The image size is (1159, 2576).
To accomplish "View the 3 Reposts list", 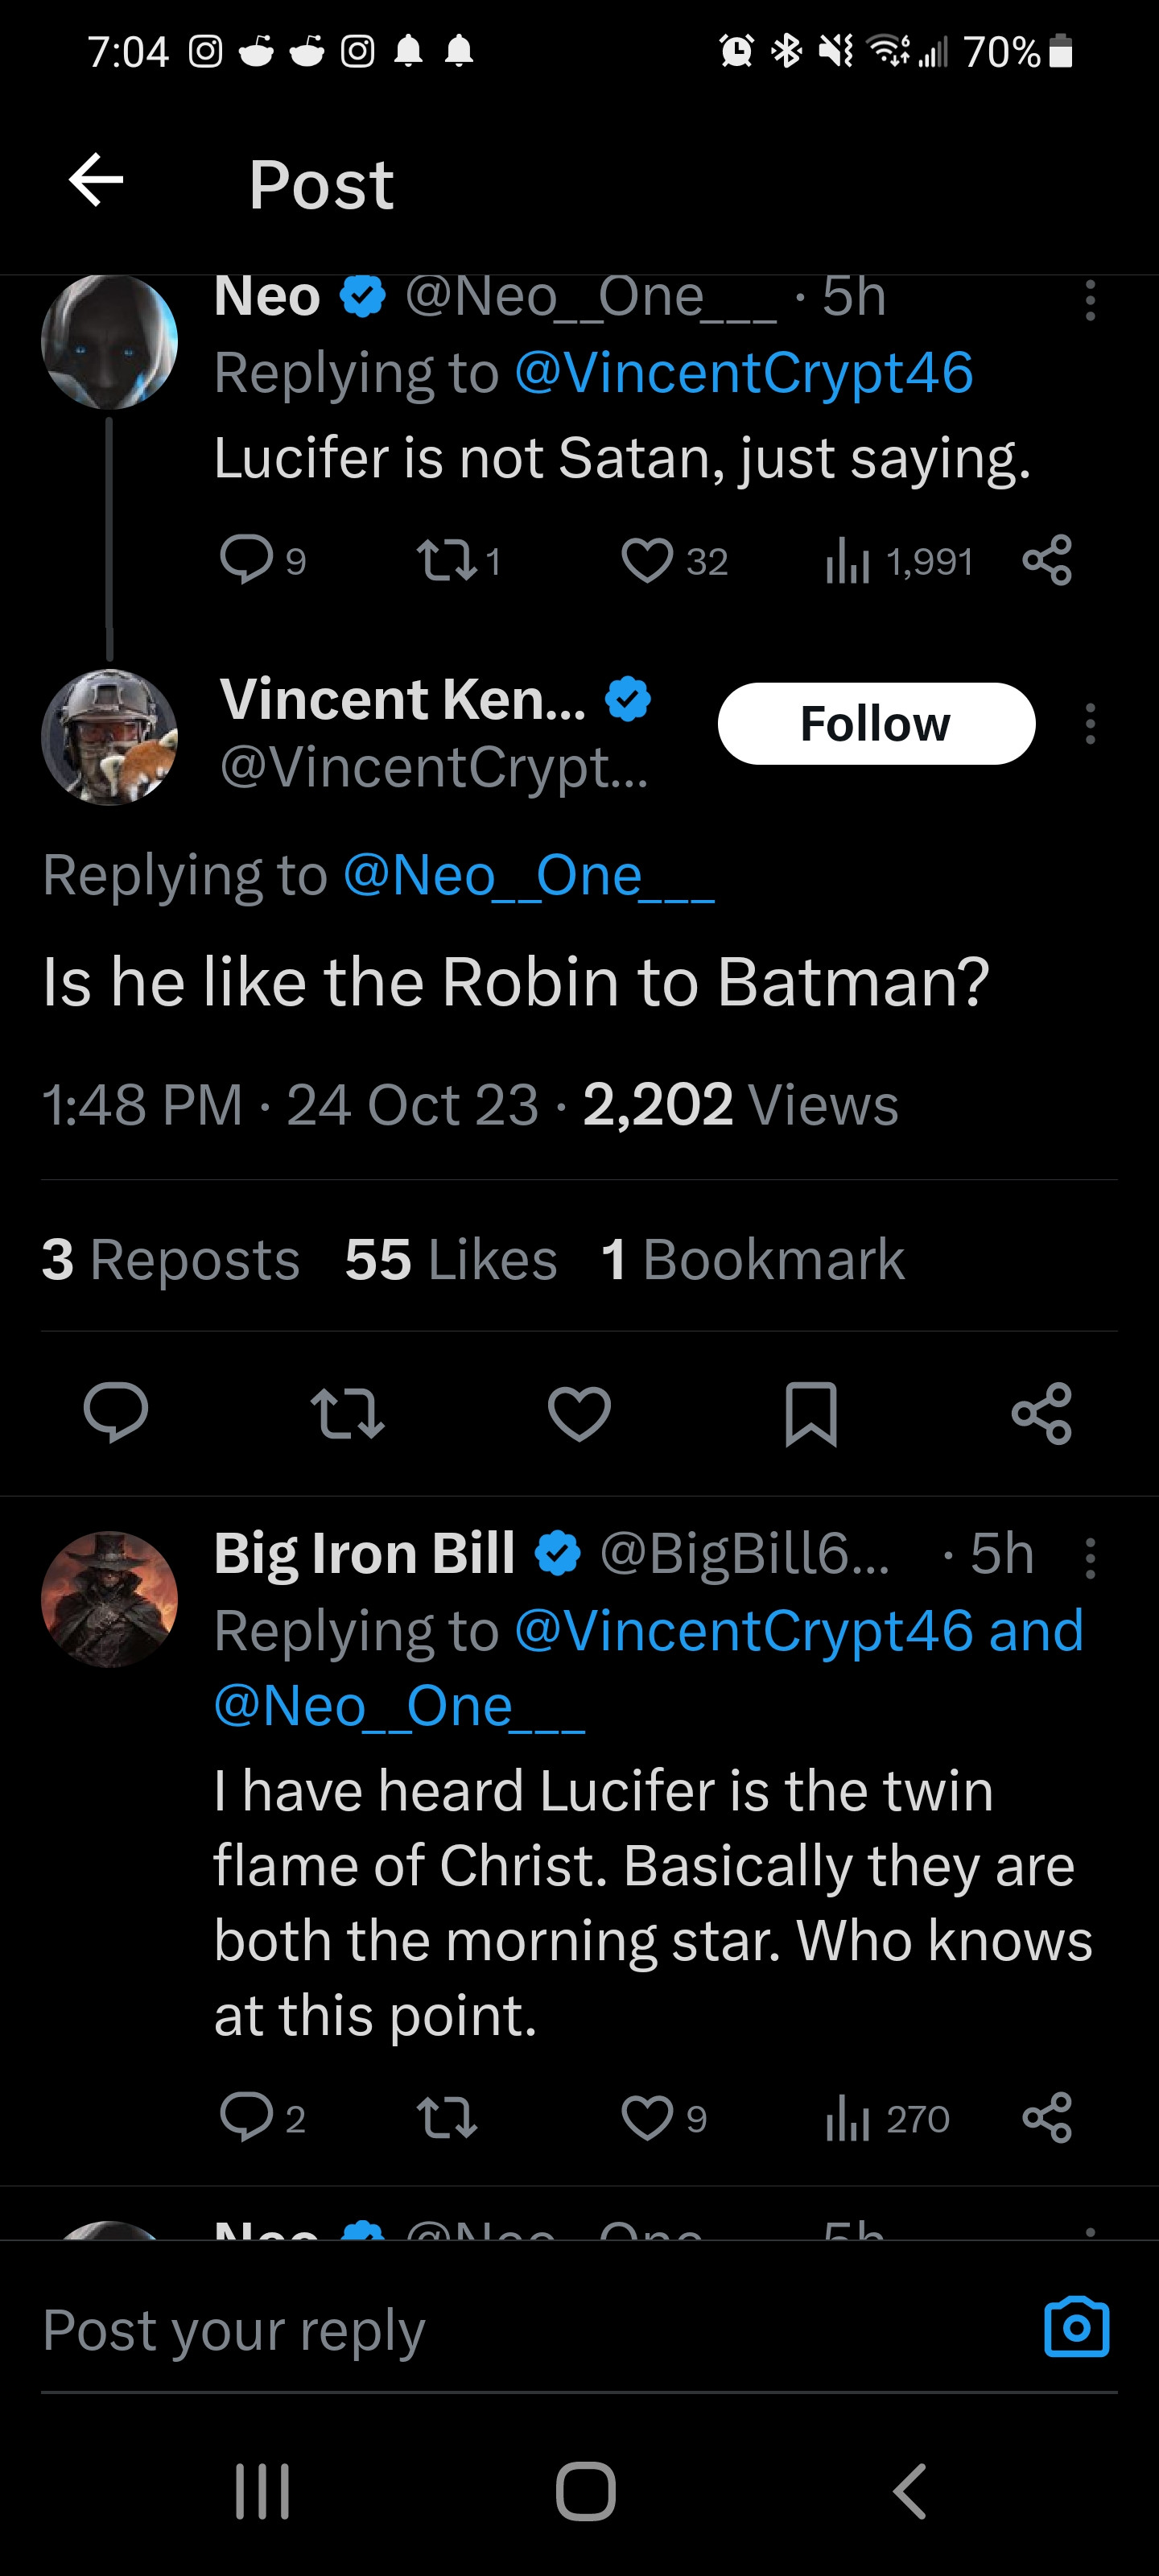I will point(171,1259).
